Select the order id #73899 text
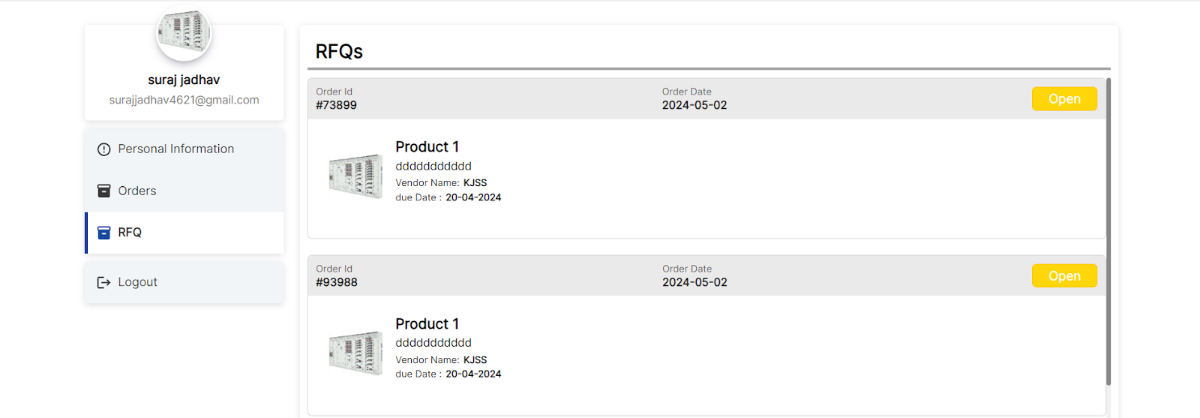The width and height of the screenshot is (1200, 418). pos(336,106)
